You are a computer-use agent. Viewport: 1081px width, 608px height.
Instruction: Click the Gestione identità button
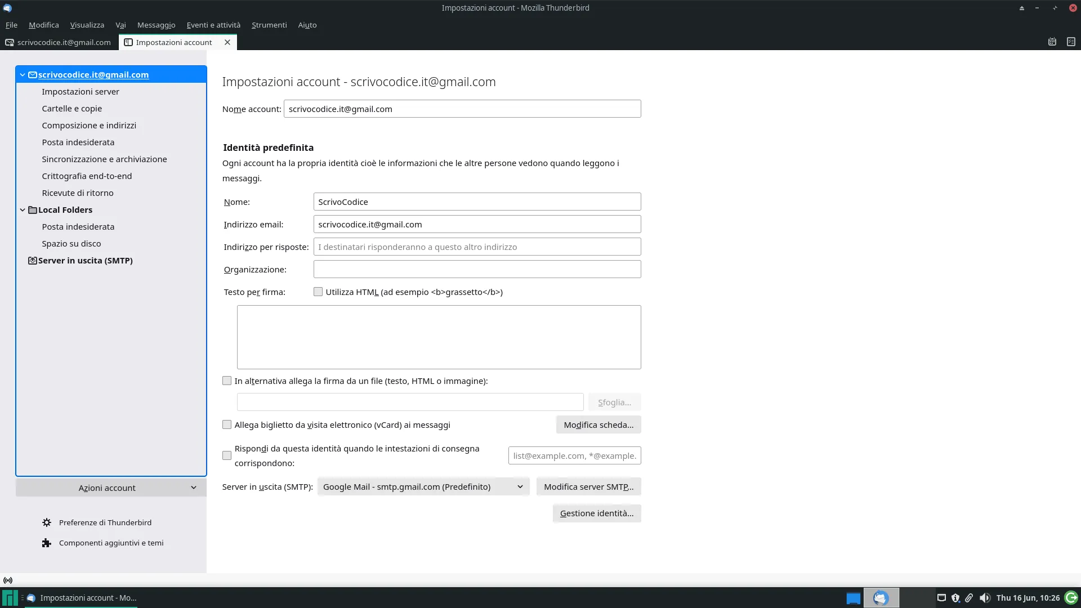(596, 513)
